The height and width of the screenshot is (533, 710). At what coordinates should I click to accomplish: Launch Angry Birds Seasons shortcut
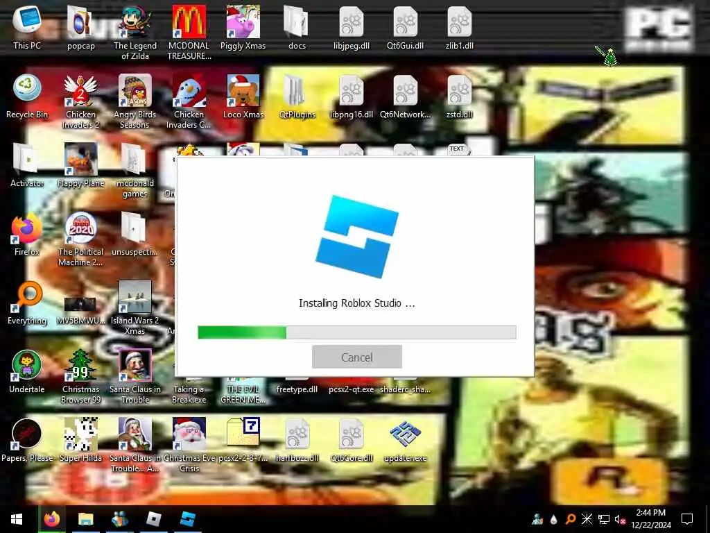click(135, 101)
